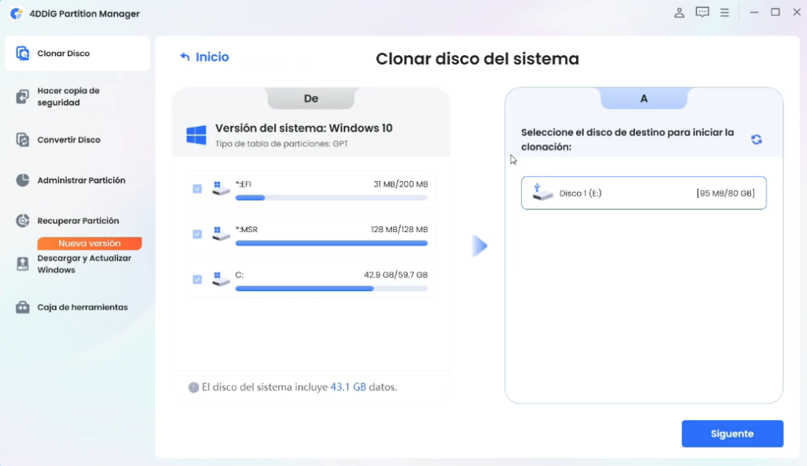
Task: Select Disco 1 (E:) as destination disk
Action: pos(643,193)
